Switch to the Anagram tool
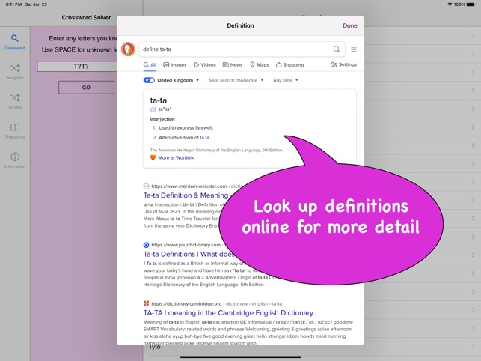The width and height of the screenshot is (481, 361). (15, 72)
